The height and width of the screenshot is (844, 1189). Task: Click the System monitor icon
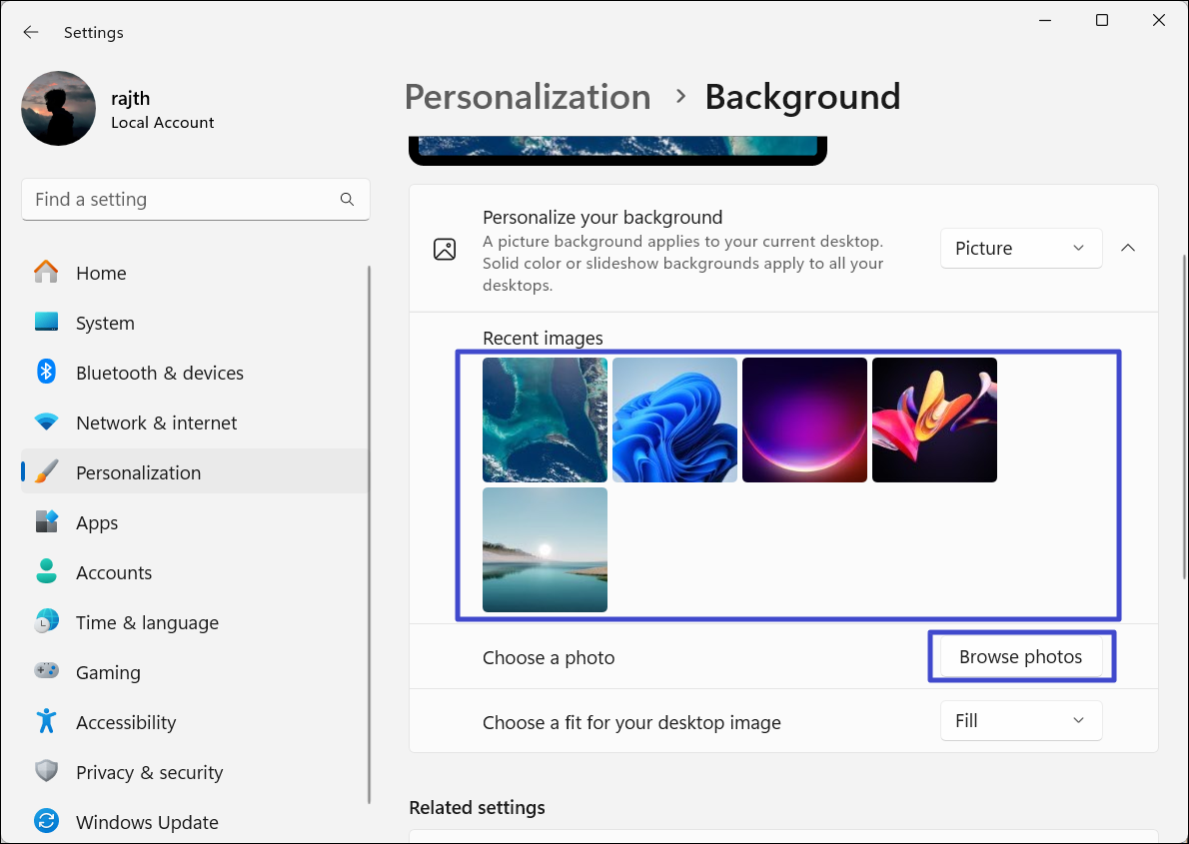pyautogui.click(x=46, y=323)
